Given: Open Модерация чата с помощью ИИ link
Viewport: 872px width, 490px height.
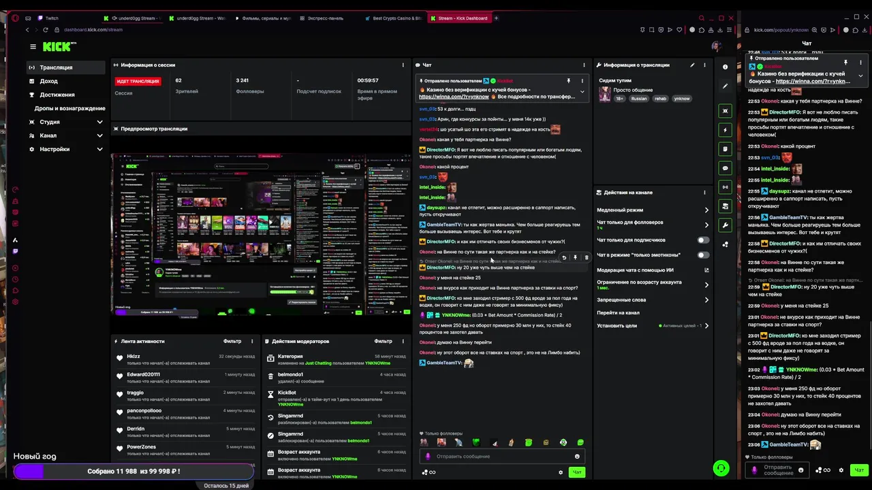Looking at the screenshot, I should pos(653,270).
